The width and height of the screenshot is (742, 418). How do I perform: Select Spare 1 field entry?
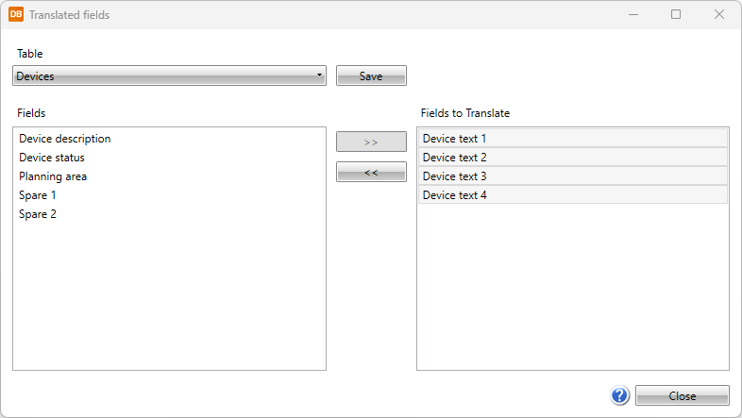pos(38,195)
